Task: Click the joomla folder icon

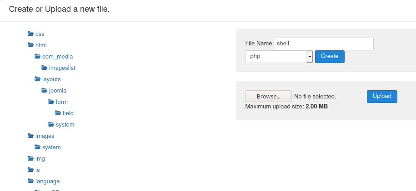Action: pyautogui.click(x=45, y=91)
